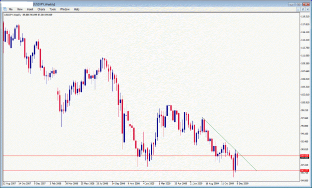The image size is (312, 188).
Task: Click the 87.410 price axis label
Action: (305, 165)
